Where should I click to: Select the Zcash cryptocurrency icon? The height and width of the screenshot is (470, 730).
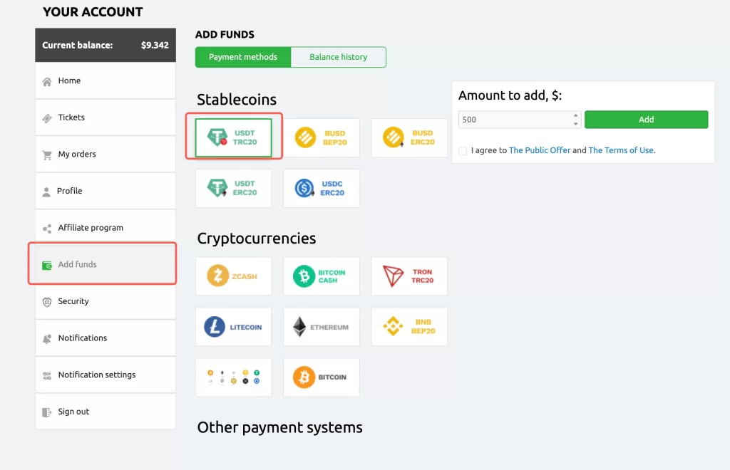click(233, 276)
